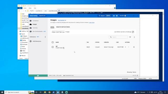The height and width of the screenshot is (94, 168).
Task: Select 3D Objects in Explorer tree
Action: [x=24, y=36]
